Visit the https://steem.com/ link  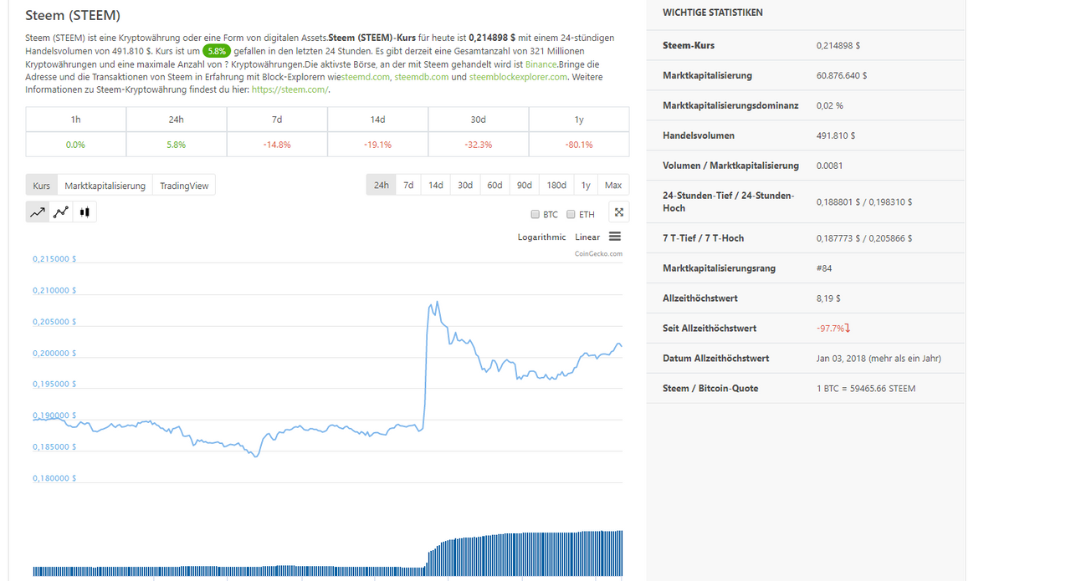coord(290,89)
